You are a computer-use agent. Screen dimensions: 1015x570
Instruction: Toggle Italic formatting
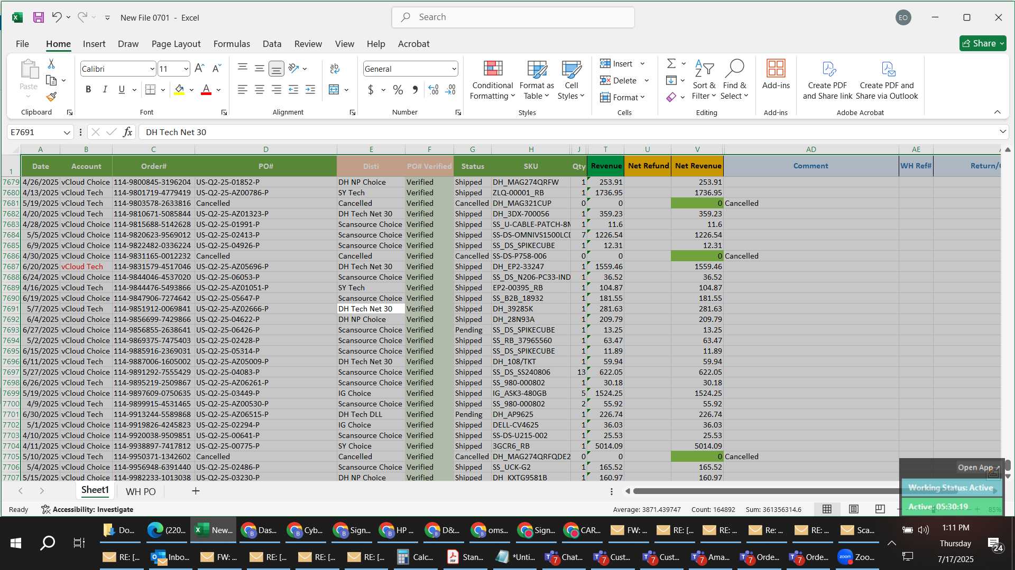click(105, 90)
